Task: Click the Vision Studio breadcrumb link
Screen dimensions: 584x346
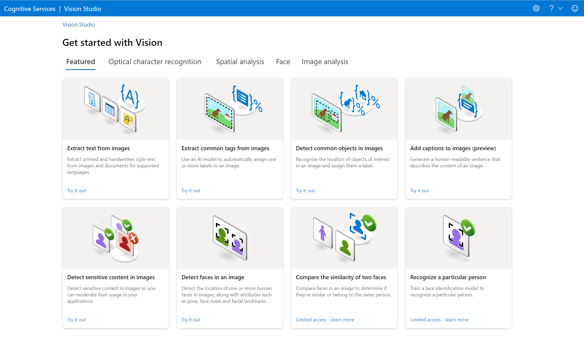Action: click(x=78, y=24)
